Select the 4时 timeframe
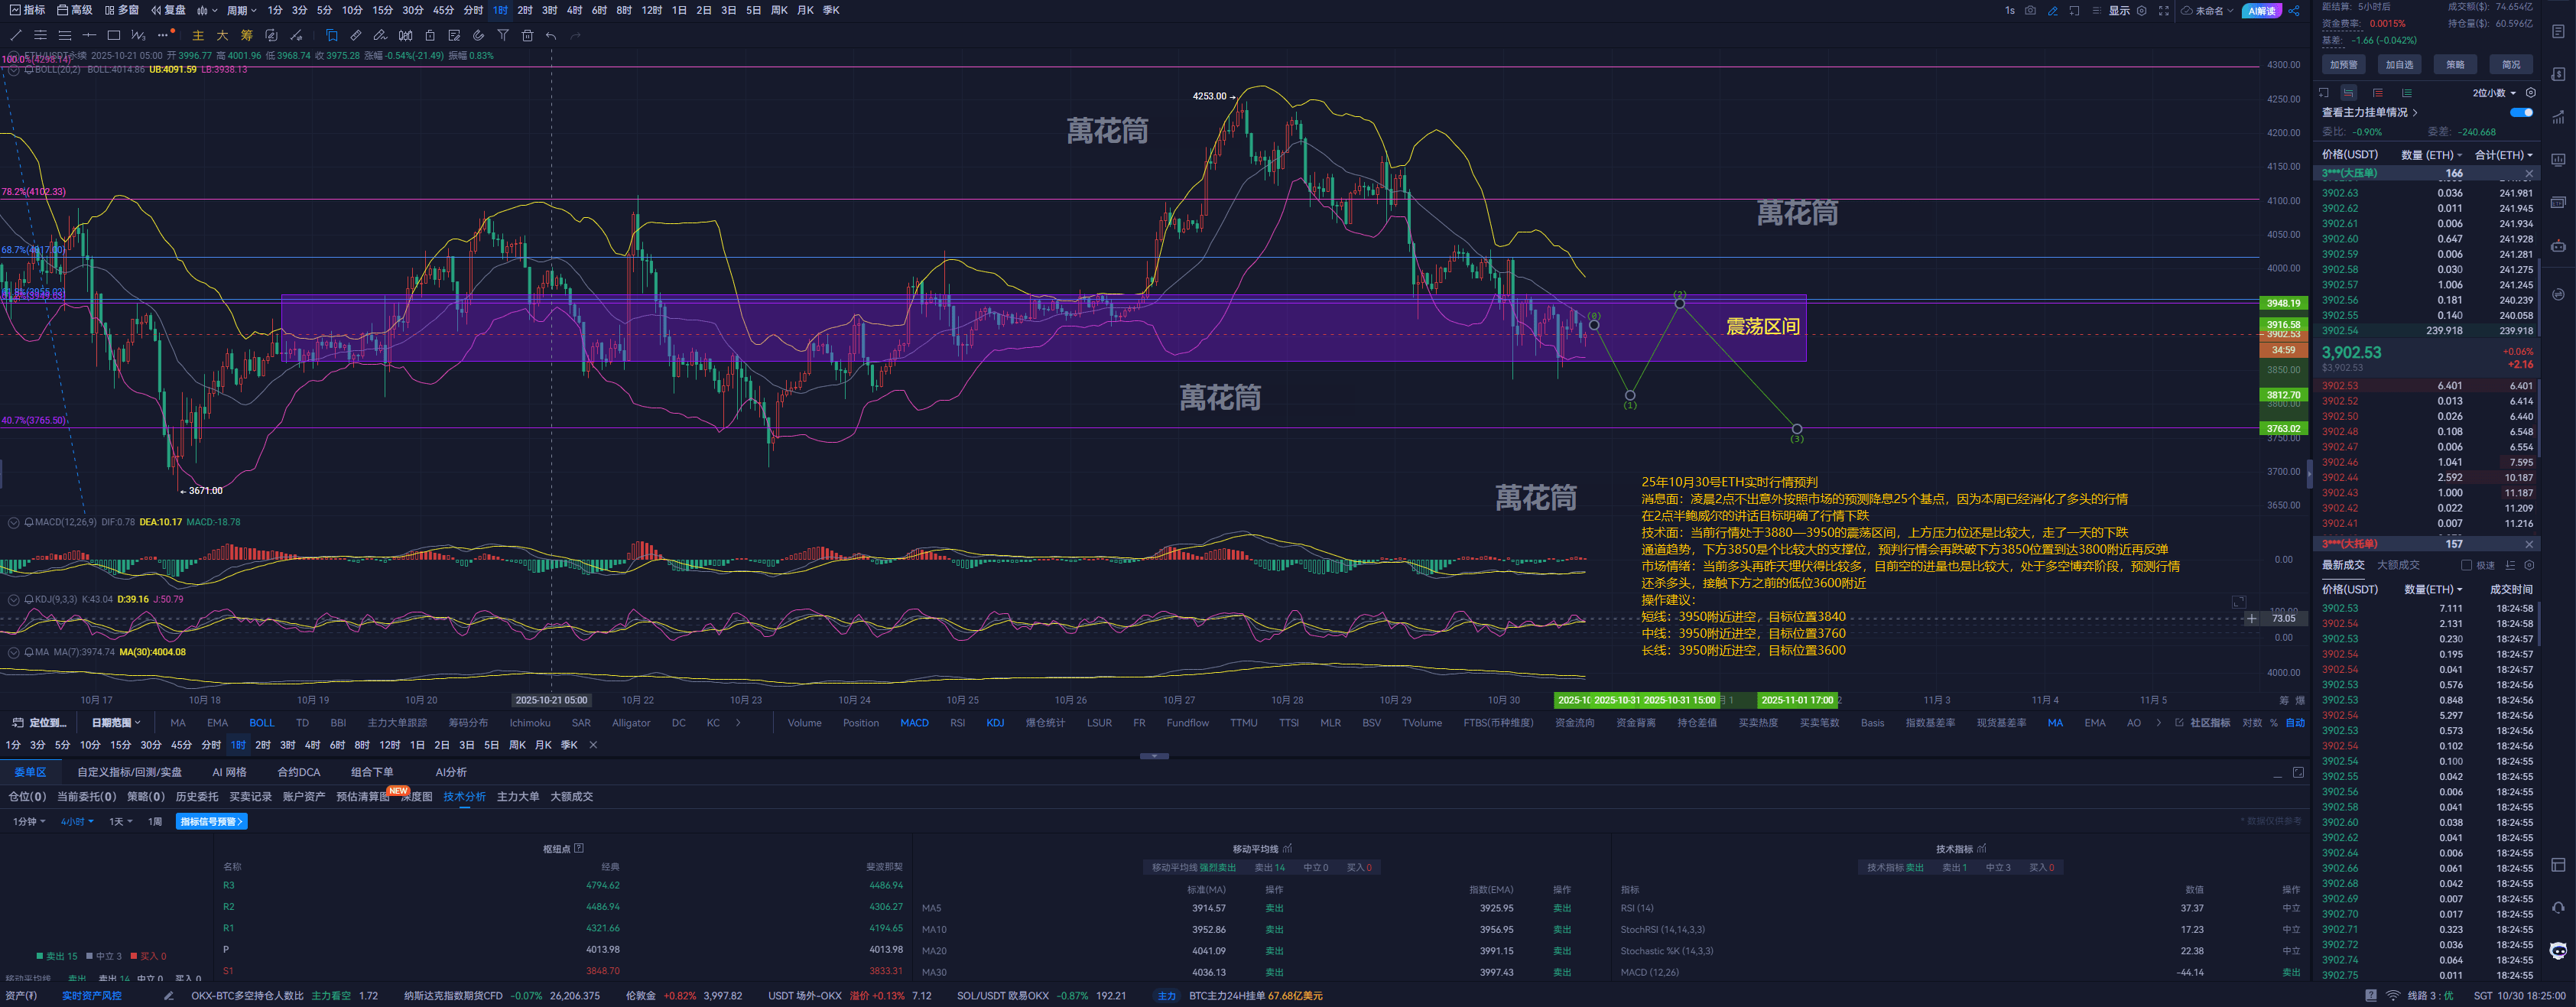The image size is (2576, 1007). 574,10
